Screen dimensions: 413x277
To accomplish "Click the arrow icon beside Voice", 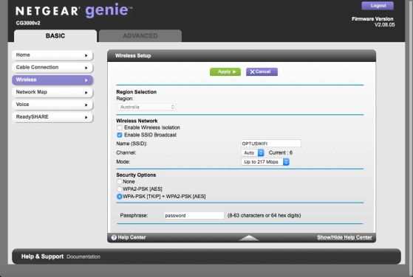I will 86,105.
